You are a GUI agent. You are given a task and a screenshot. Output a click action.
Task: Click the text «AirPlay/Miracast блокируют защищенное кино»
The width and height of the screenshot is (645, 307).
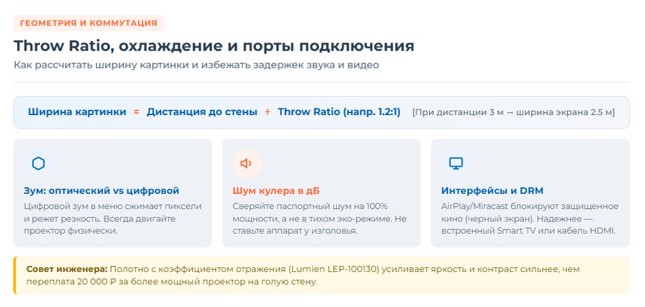tap(530, 212)
